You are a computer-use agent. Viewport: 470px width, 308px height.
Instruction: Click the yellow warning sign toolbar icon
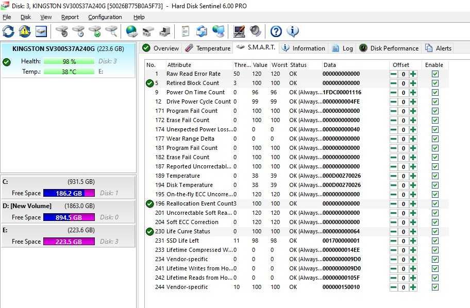pos(25,31)
